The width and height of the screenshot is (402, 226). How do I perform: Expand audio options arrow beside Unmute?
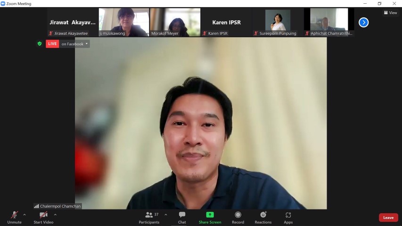pyautogui.click(x=25, y=215)
